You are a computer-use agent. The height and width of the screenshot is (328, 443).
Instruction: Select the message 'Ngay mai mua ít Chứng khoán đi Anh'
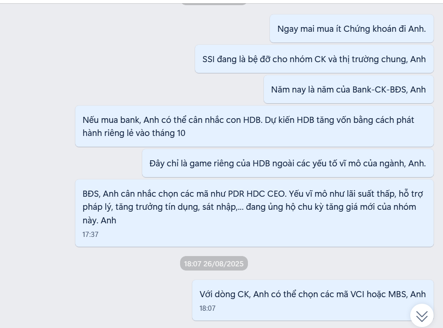[x=351, y=29]
